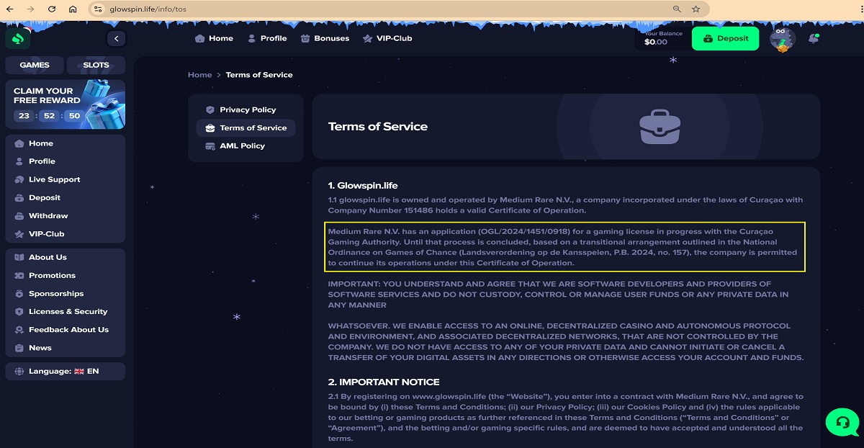Viewport: 864px width, 448px height.
Task: Open Licenses & Security in the sidebar
Action: (x=68, y=311)
